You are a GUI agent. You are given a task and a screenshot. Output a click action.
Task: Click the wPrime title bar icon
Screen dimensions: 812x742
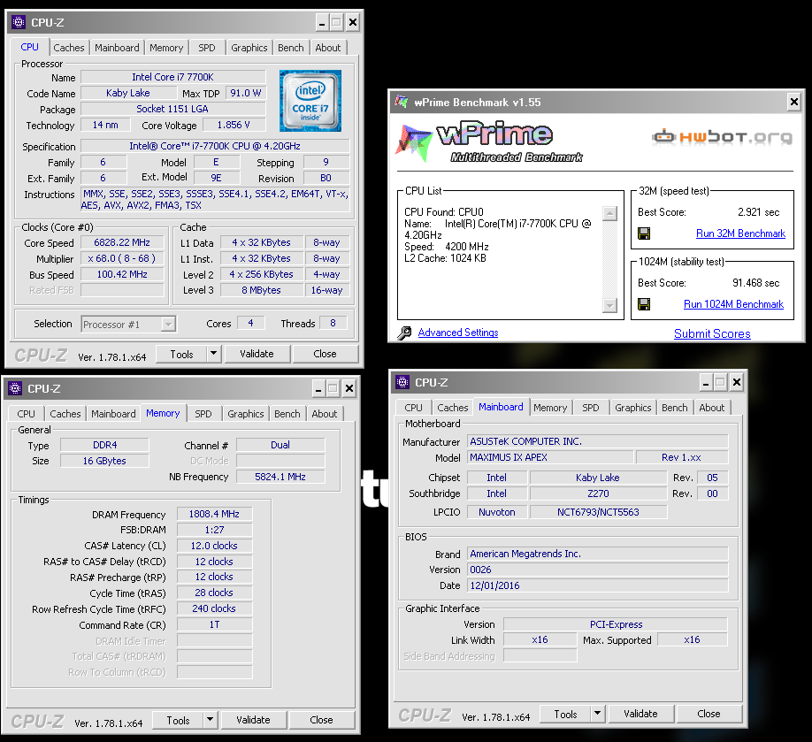[x=402, y=102]
